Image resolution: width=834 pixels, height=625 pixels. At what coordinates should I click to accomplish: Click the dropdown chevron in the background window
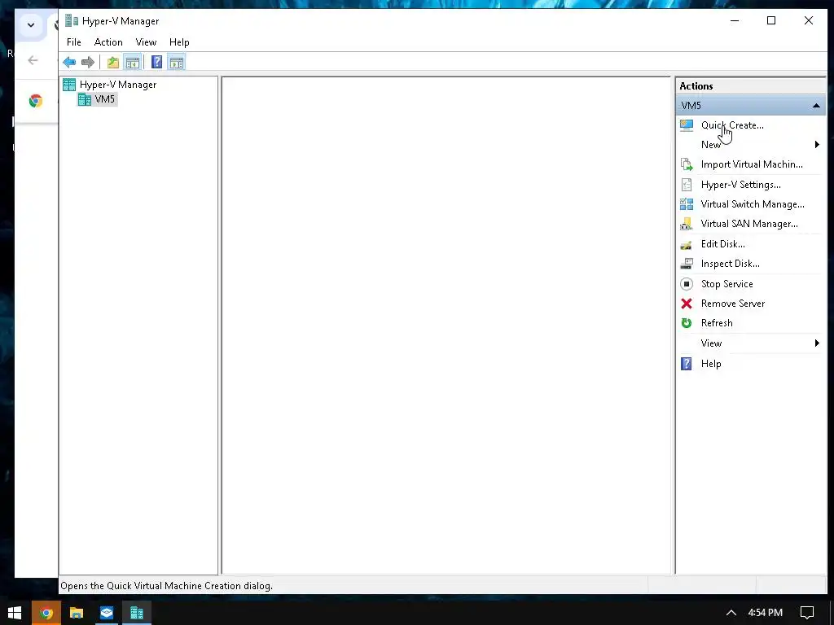click(x=31, y=25)
